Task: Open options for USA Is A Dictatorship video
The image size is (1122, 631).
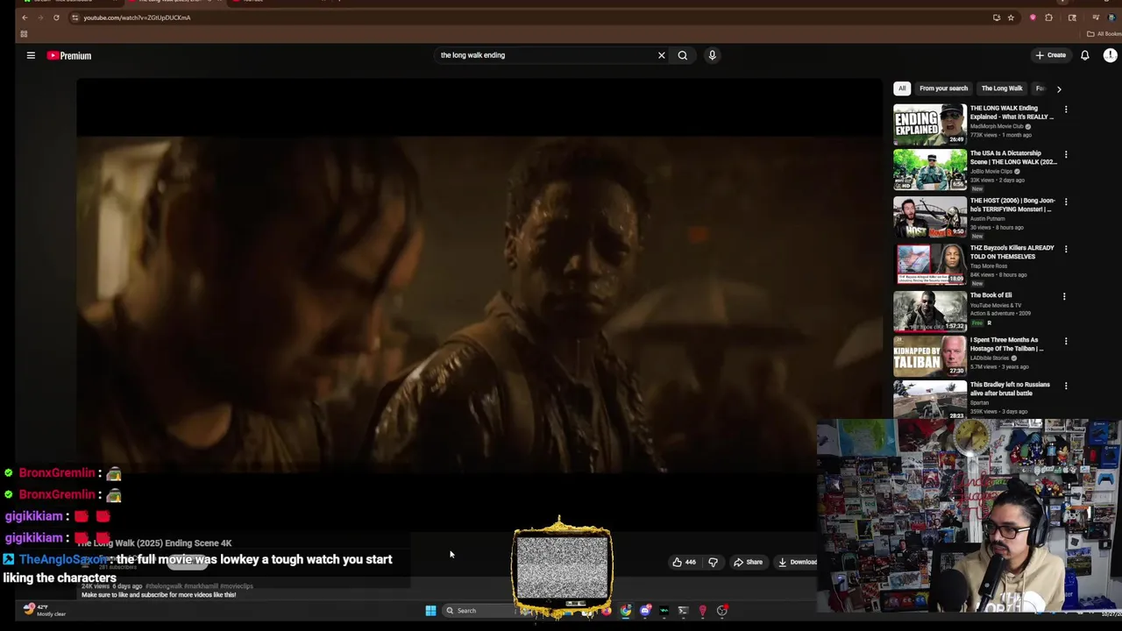Action: pos(1066,154)
